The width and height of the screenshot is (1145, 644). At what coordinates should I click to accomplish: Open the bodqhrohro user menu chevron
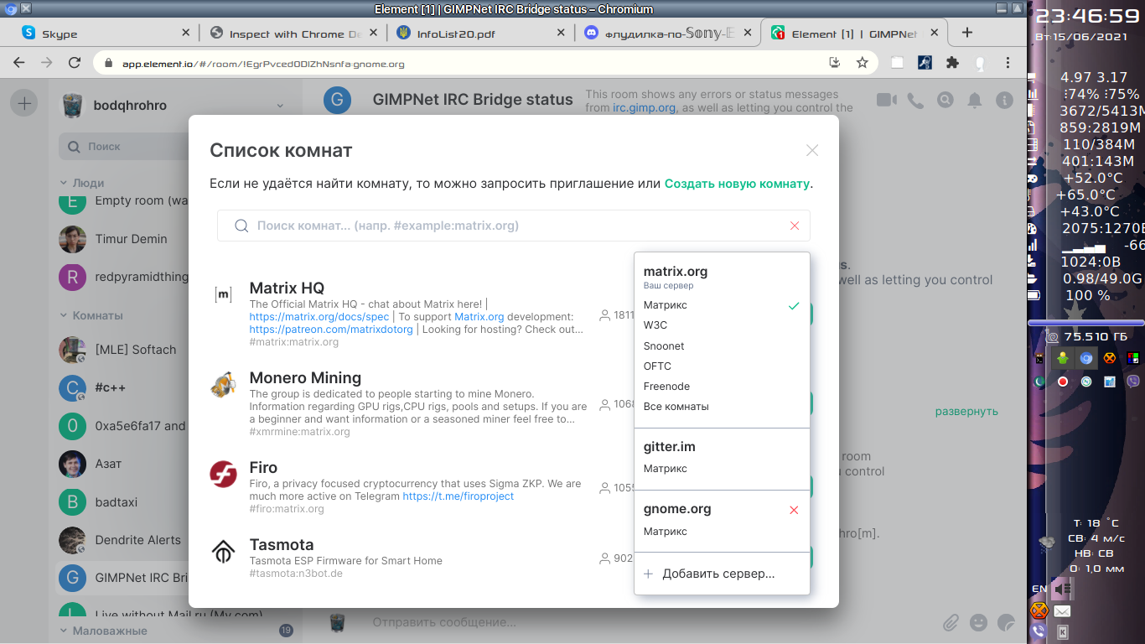[x=280, y=106]
